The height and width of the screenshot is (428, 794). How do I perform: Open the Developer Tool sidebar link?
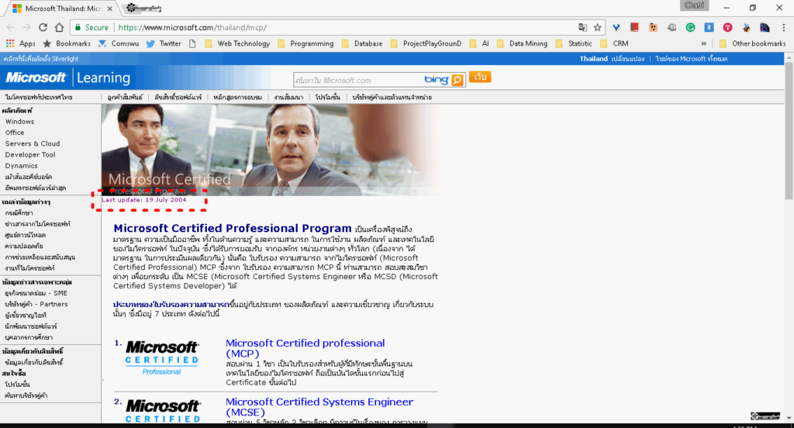[30, 155]
